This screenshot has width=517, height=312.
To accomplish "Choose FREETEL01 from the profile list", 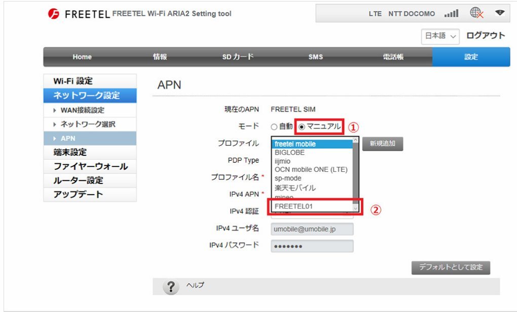I will 313,206.
